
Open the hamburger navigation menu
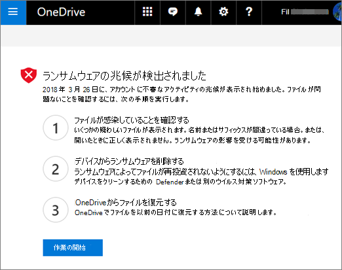(13, 12)
